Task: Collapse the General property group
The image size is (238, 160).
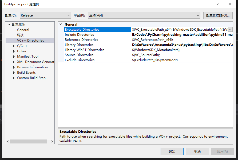Action: (x=61, y=24)
